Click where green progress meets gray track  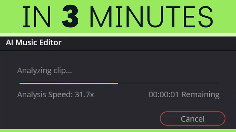pos(118,83)
